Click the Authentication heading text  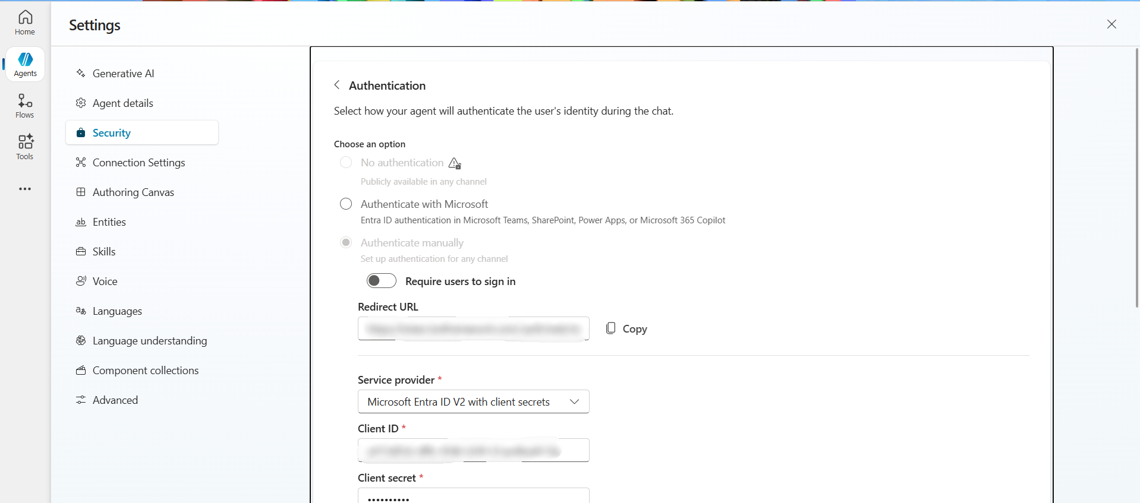(388, 86)
